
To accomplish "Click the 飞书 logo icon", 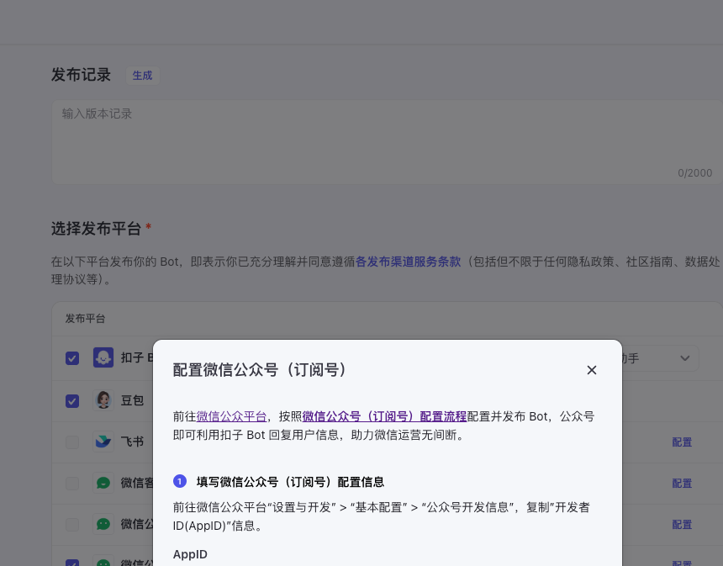I will point(103,442).
